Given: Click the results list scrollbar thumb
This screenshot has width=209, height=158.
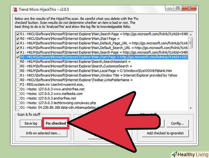Looking at the screenshot, I should [191, 43].
